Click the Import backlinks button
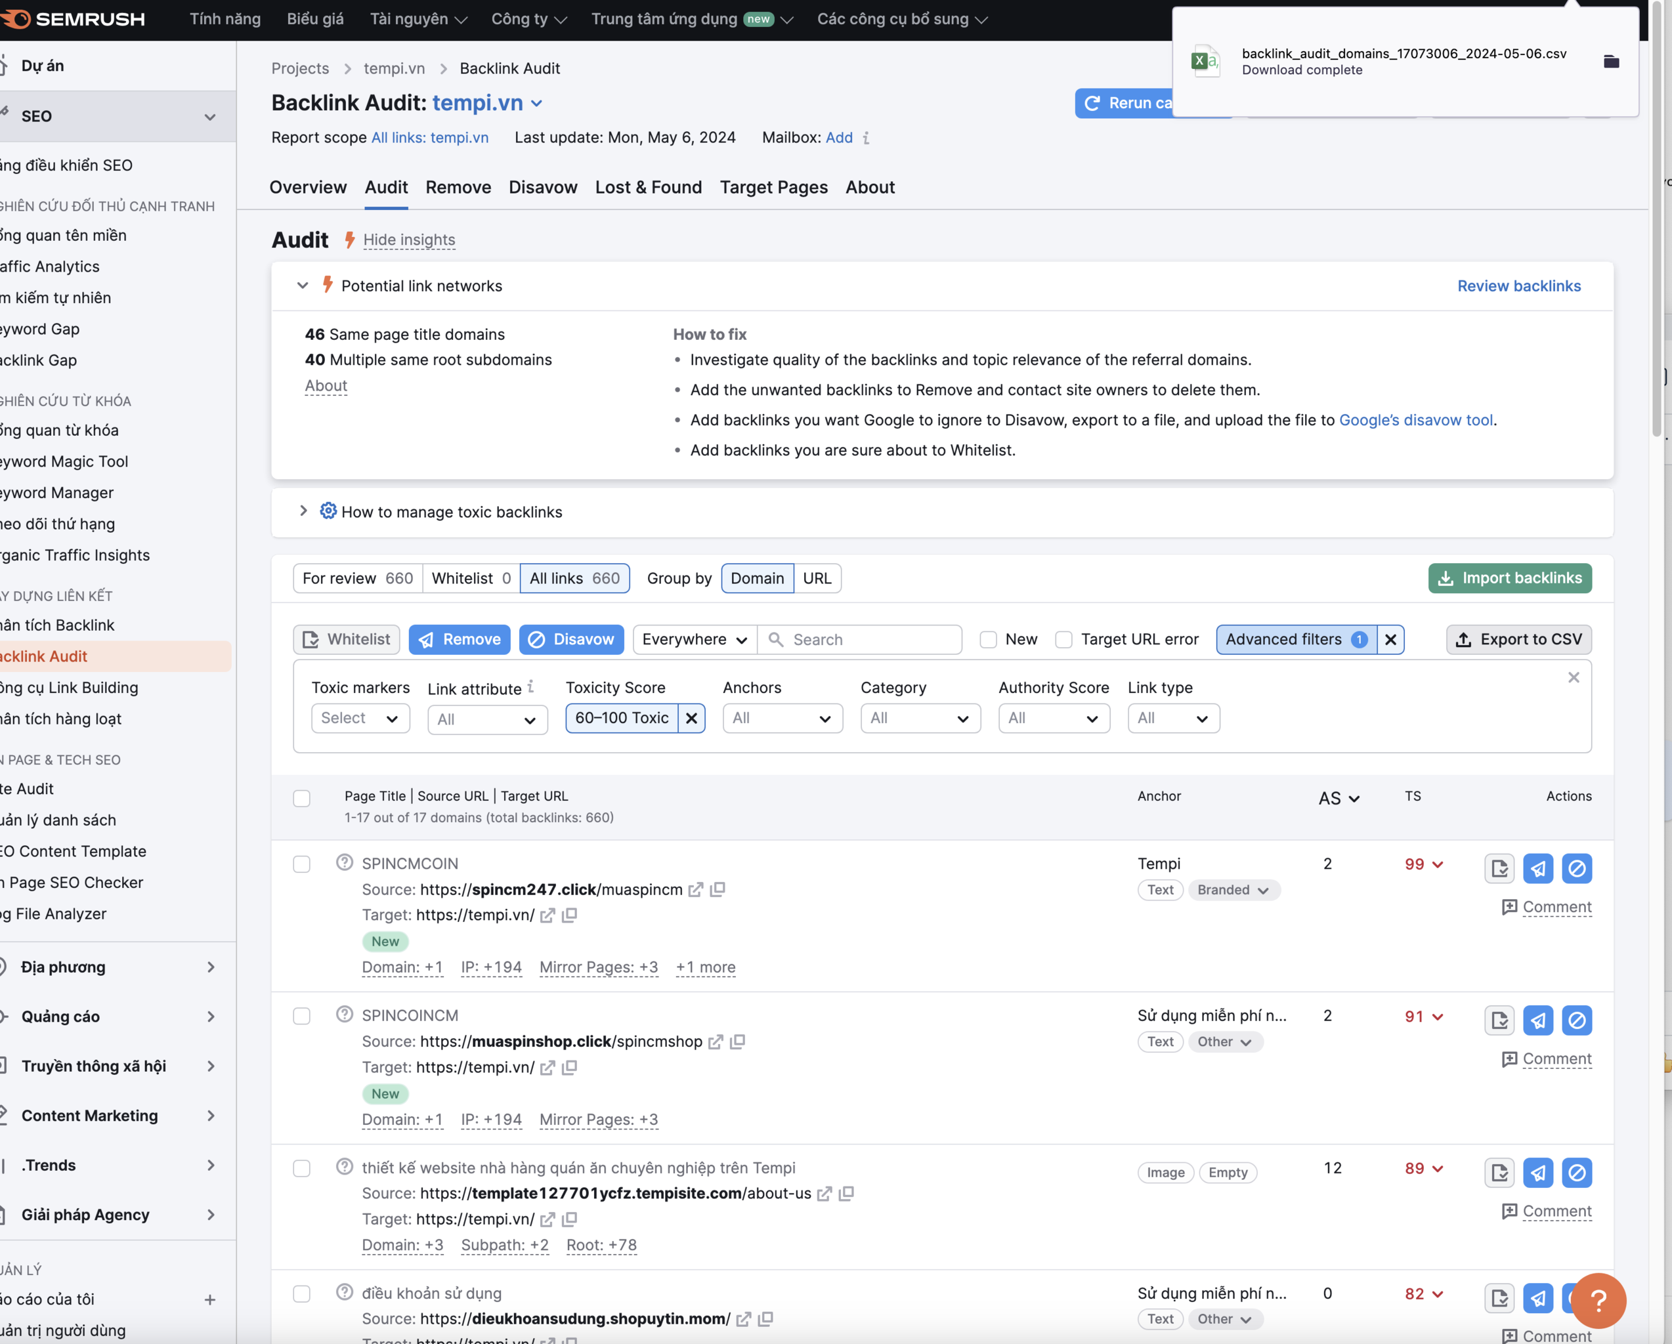Viewport: 1672px width, 1344px height. (1509, 578)
